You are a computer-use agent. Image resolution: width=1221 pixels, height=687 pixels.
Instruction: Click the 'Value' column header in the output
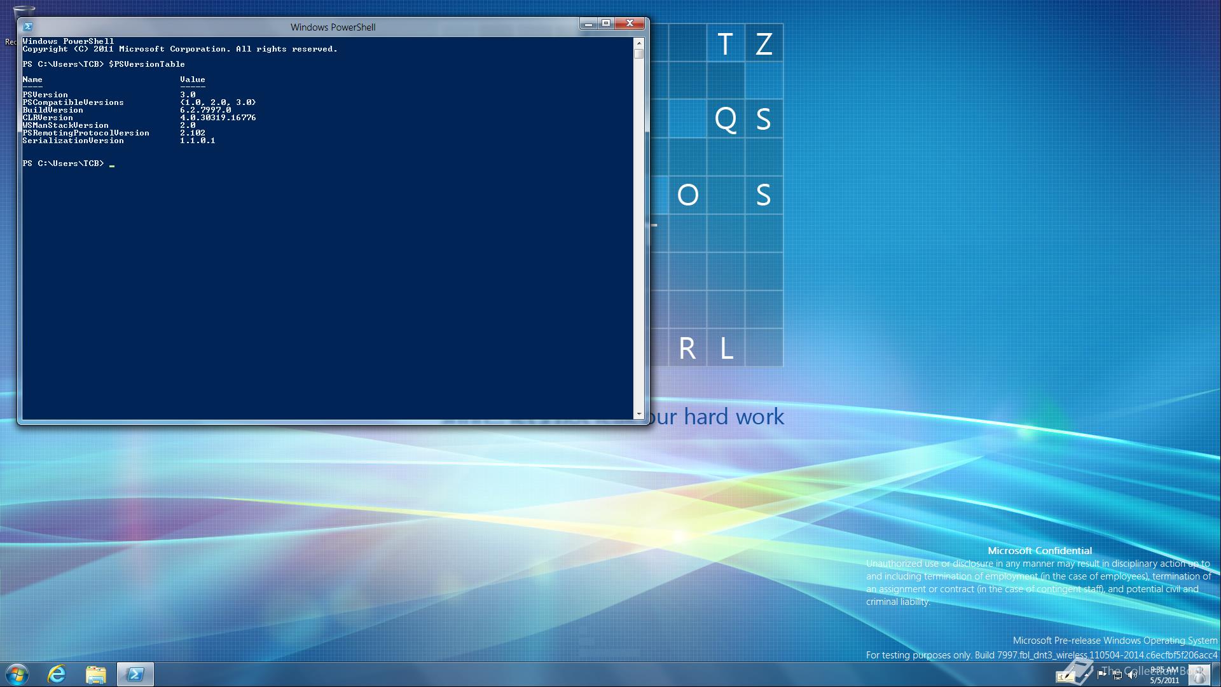[193, 80]
